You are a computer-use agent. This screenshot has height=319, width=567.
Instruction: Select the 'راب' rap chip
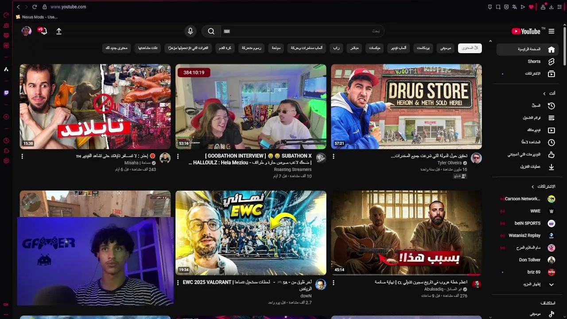coord(336,48)
